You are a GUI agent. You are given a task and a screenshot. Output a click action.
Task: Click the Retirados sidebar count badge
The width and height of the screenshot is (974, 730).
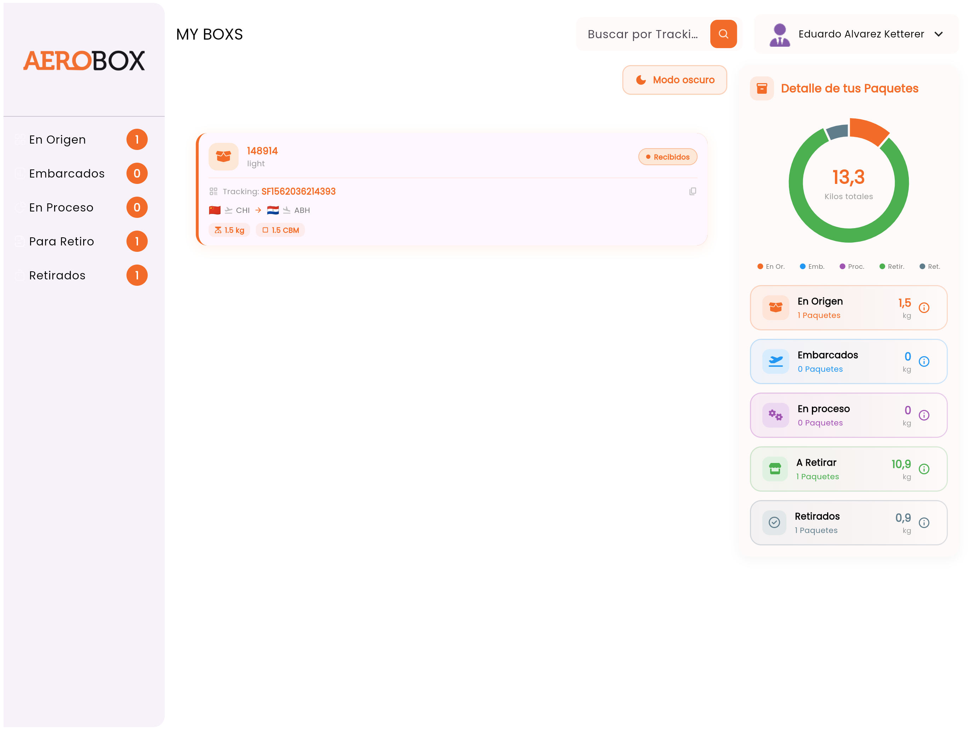click(x=137, y=275)
